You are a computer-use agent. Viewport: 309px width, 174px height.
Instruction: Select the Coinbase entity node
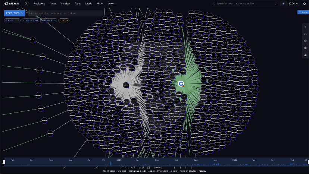pyautogui.click(x=181, y=84)
